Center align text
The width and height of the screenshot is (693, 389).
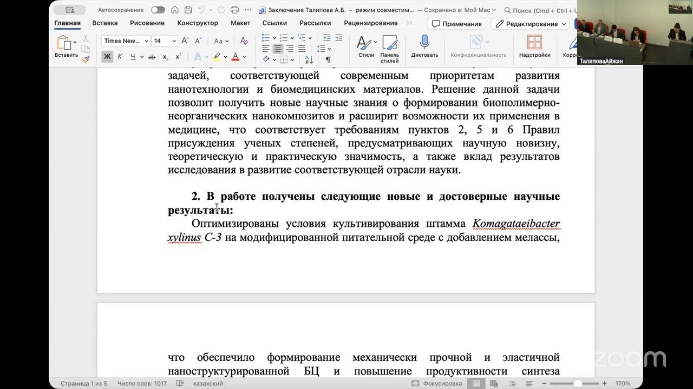coord(278,49)
